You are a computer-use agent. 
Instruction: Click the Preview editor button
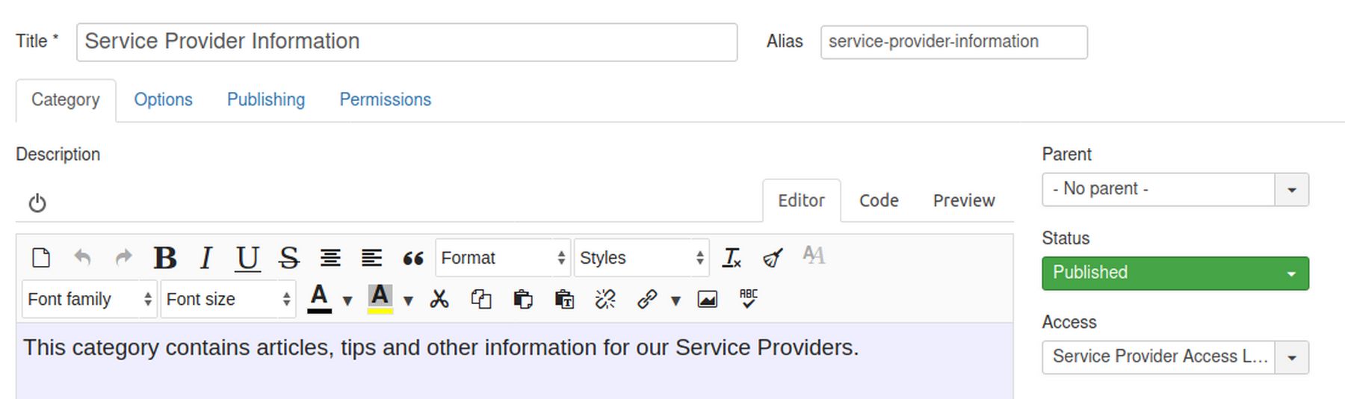point(963,200)
